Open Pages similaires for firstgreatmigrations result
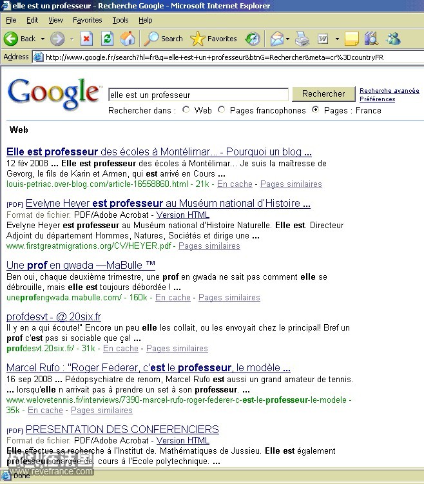 coord(209,246)
